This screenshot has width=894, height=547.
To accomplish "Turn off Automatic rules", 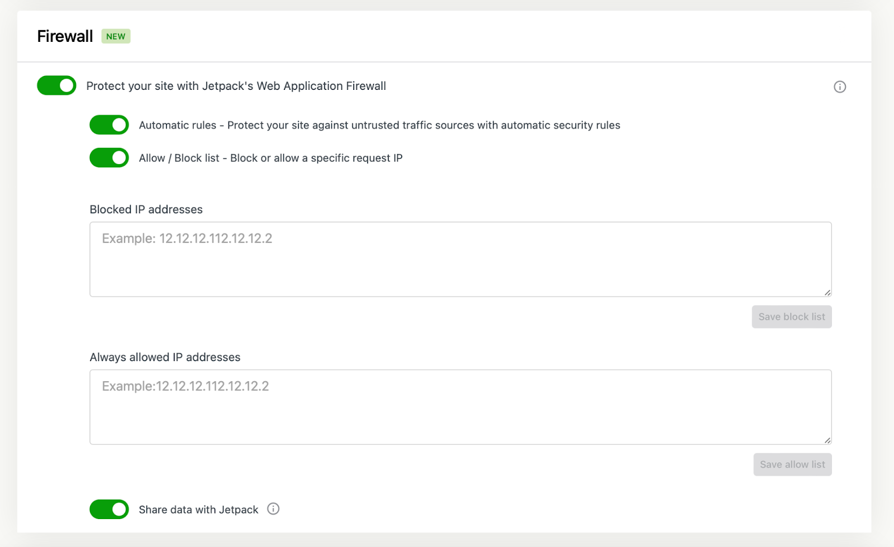I will point(109,124).
